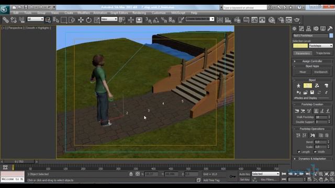The height and width of the screenshot is (188, 335).
Task: Open the Material Editor icon
Action: pos(272,20)
